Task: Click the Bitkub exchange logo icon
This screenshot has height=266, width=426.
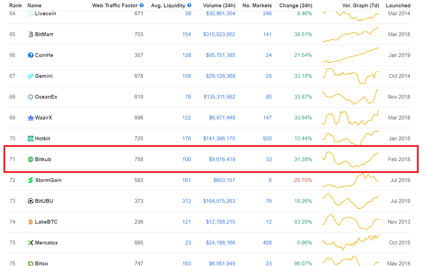Action: tap(31, 159)
